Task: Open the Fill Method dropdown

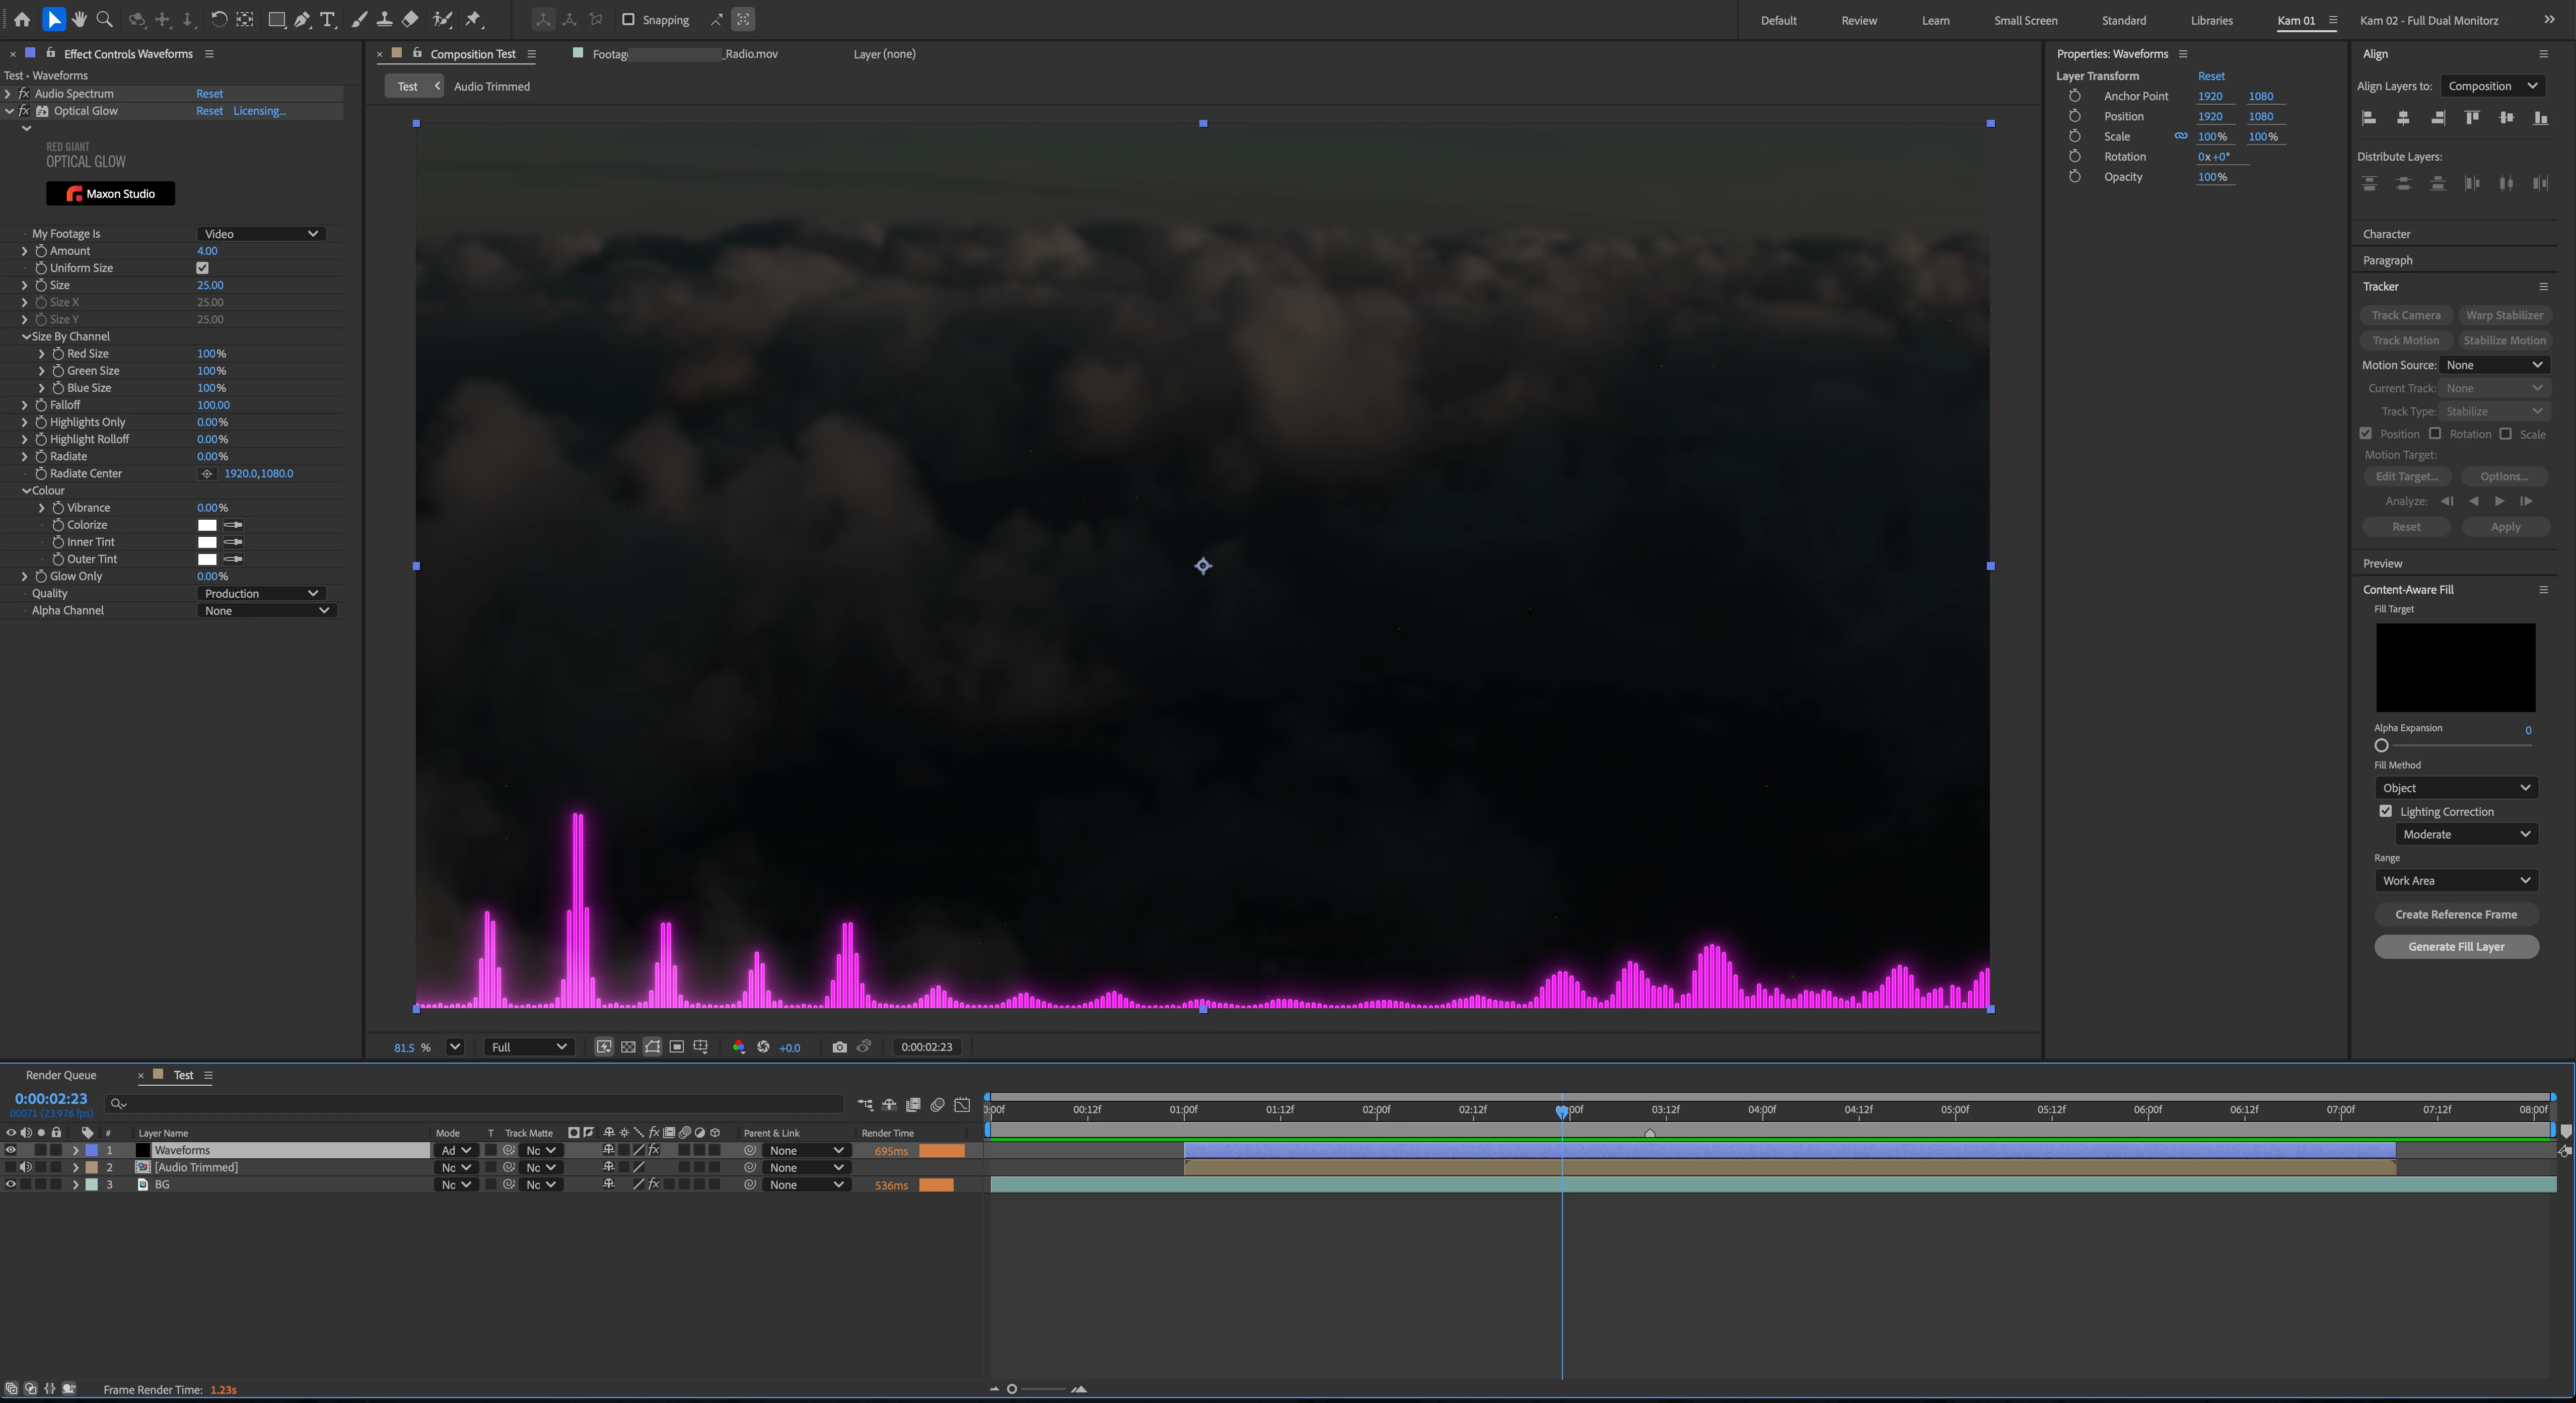Action: click(2457, 788)
